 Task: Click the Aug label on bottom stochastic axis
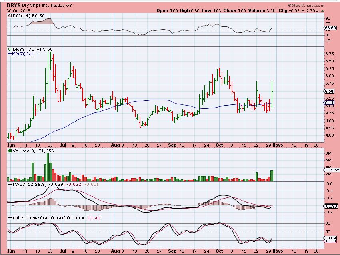pyautogui.click(x=115, y=251)
